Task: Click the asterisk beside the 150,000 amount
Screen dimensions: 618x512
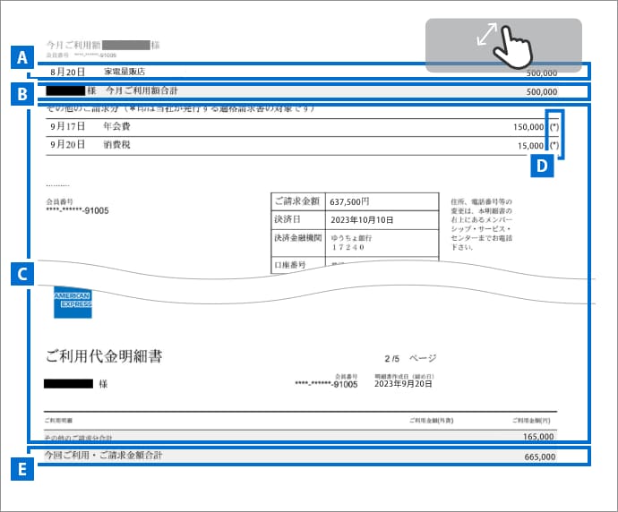Action: point(554,127)
